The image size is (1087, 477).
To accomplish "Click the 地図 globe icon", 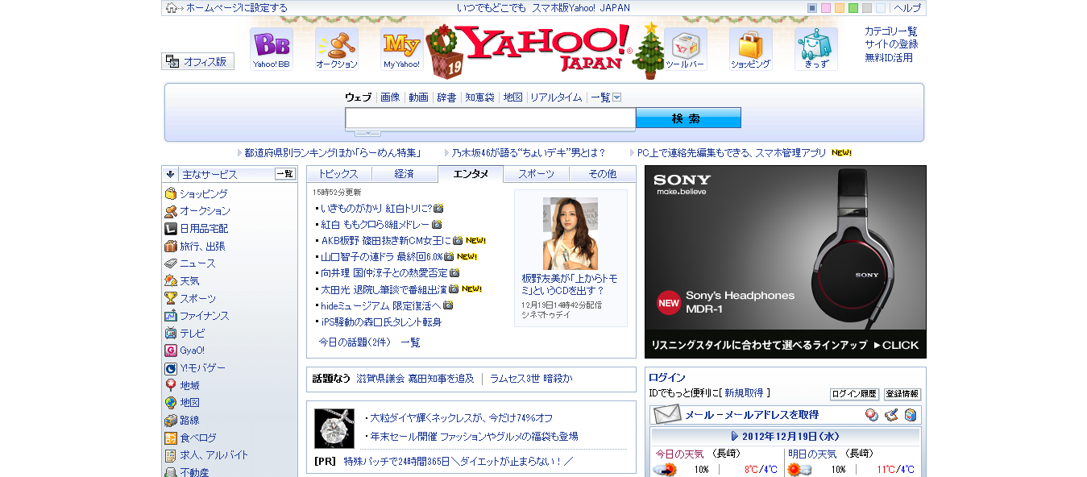I will (171, 403).
